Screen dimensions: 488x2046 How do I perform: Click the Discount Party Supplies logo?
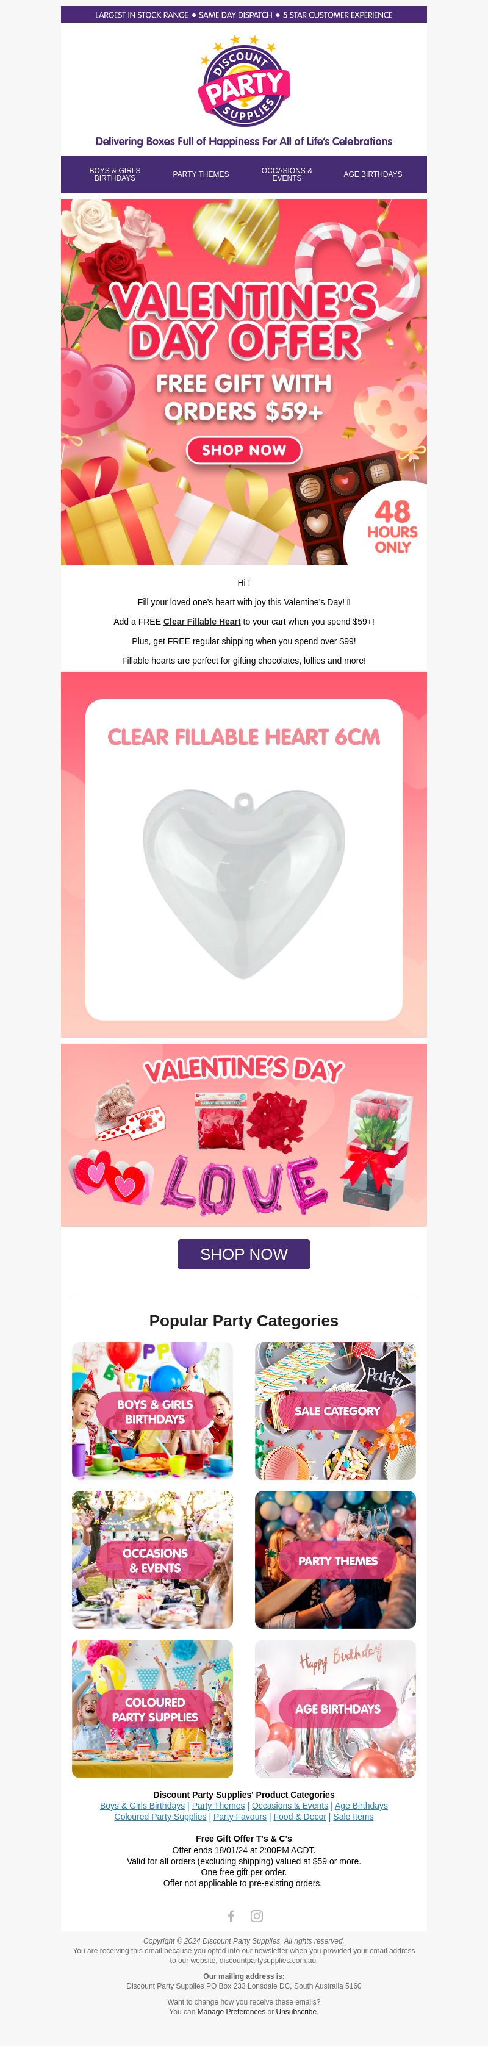tap(244, 81)
